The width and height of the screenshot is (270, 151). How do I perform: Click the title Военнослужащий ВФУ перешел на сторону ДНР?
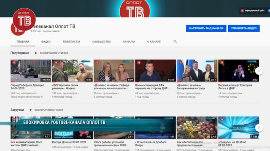coord(153,87)
